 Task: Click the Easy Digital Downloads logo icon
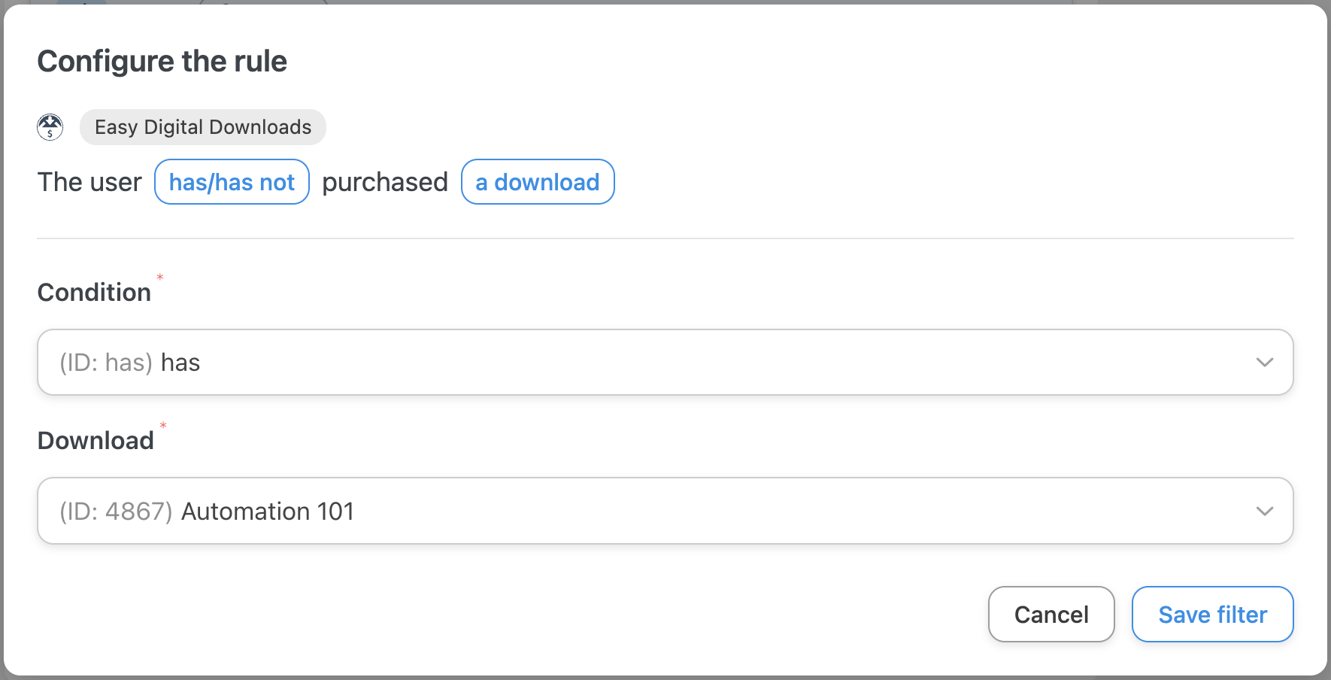tap(50, 127)
